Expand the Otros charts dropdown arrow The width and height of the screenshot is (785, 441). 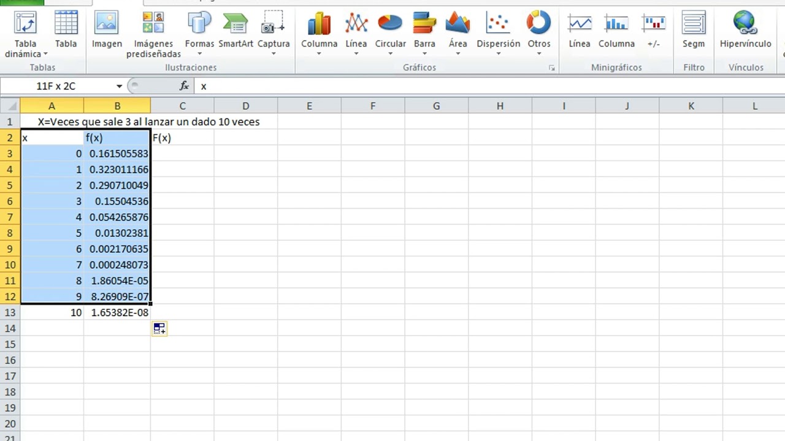tap(539, 54)
